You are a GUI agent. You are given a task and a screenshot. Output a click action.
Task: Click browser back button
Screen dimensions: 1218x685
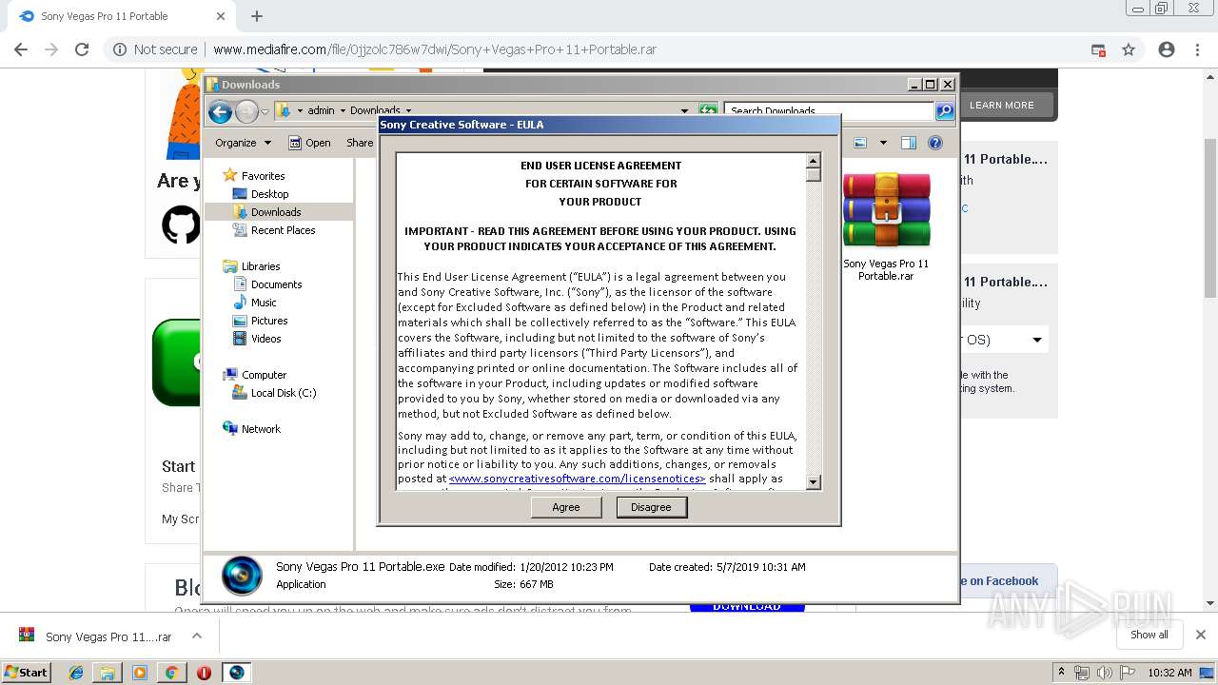21,49
